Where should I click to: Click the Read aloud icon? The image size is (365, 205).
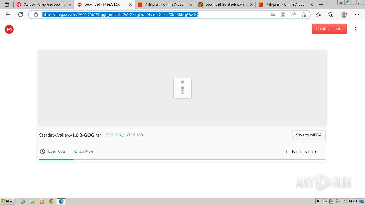point(293,15)
